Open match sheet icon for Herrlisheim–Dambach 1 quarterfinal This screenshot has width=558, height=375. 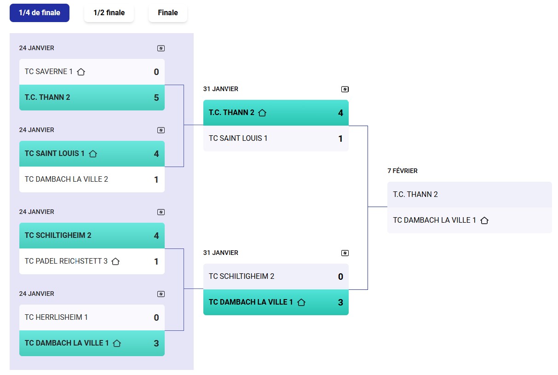point(161,294)
